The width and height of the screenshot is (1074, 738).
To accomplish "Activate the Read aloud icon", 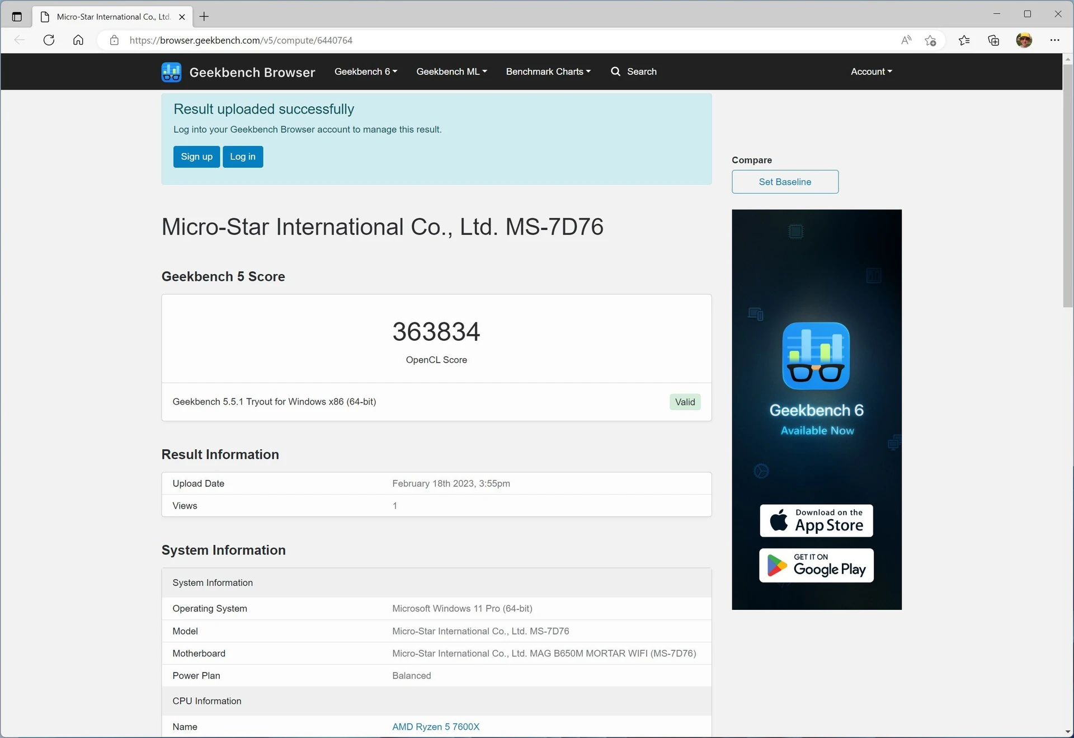I will [906, 40].
